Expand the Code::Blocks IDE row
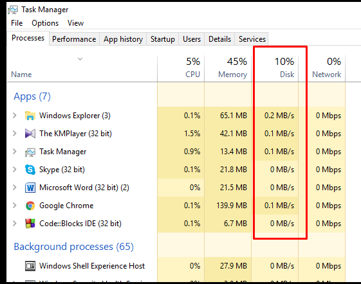The height and width of the screenshot is (284, 361). pyautogui.click(x=15, y=223)
